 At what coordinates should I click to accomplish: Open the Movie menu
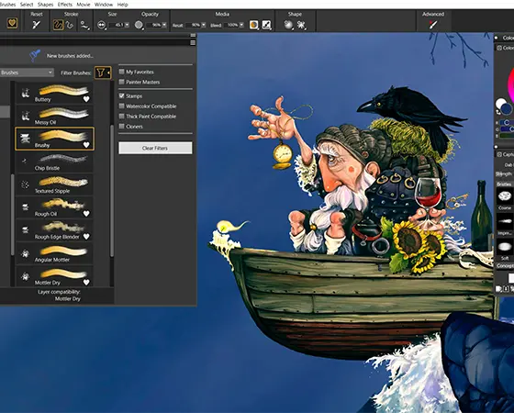tap(84, 5)
